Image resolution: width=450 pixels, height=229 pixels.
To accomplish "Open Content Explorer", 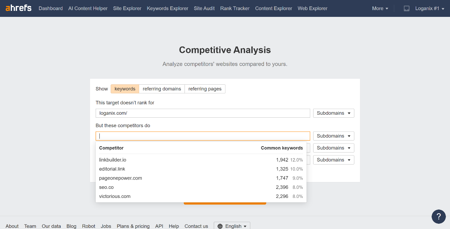I will (x=274, y=8).
